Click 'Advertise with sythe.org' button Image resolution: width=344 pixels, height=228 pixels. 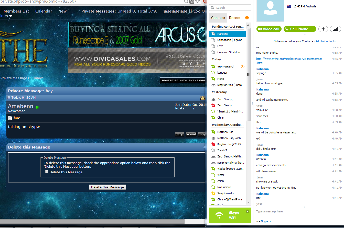coord(183,80)
